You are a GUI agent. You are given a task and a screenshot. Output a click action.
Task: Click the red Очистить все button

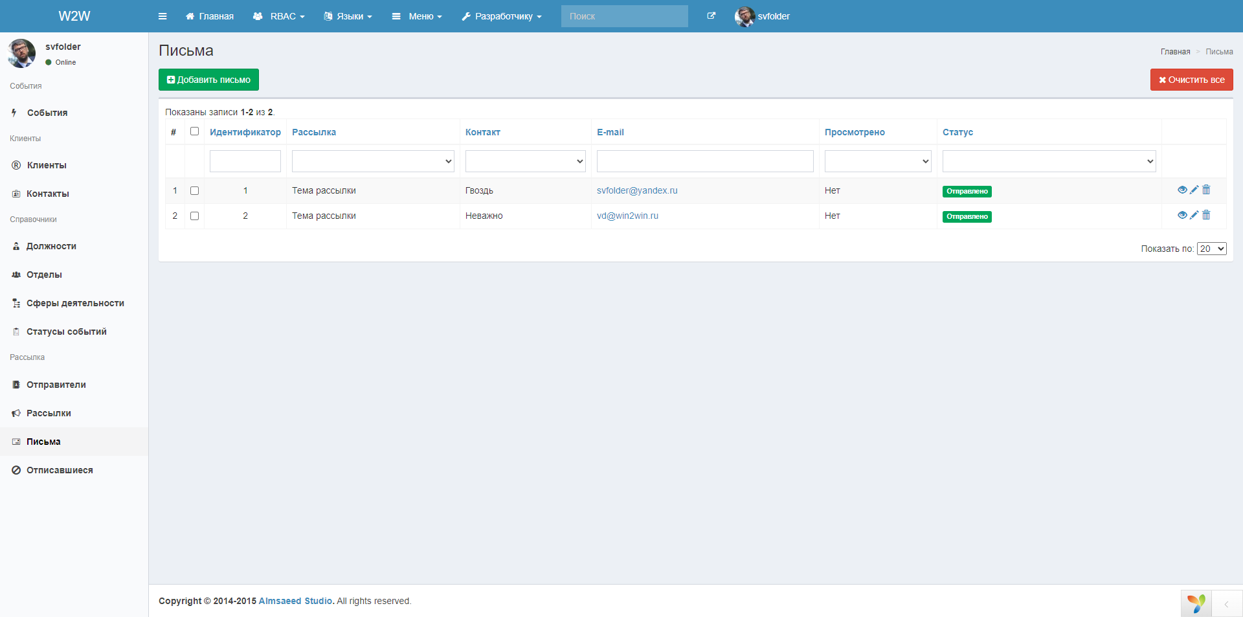tap(1191, 80)
